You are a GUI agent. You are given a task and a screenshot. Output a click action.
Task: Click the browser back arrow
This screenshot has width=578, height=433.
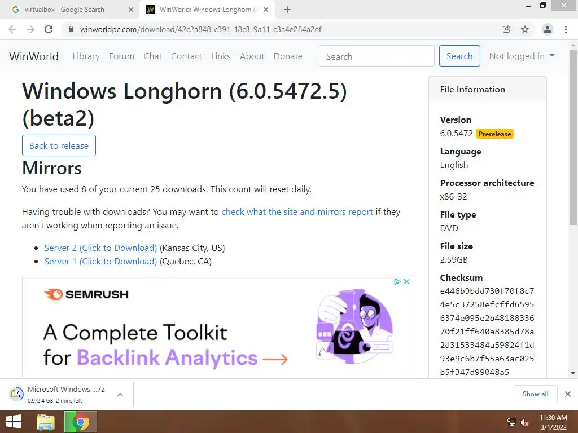point(12,29)
